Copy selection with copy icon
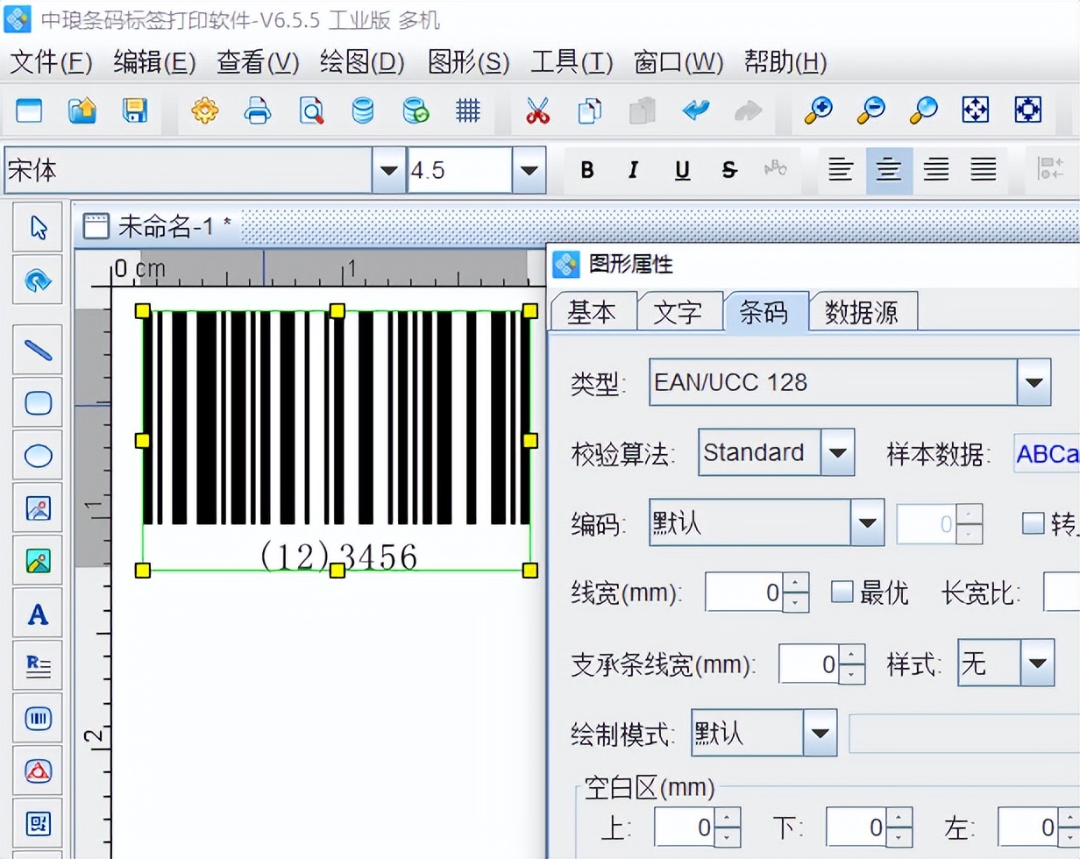 [x=590, y=110]
